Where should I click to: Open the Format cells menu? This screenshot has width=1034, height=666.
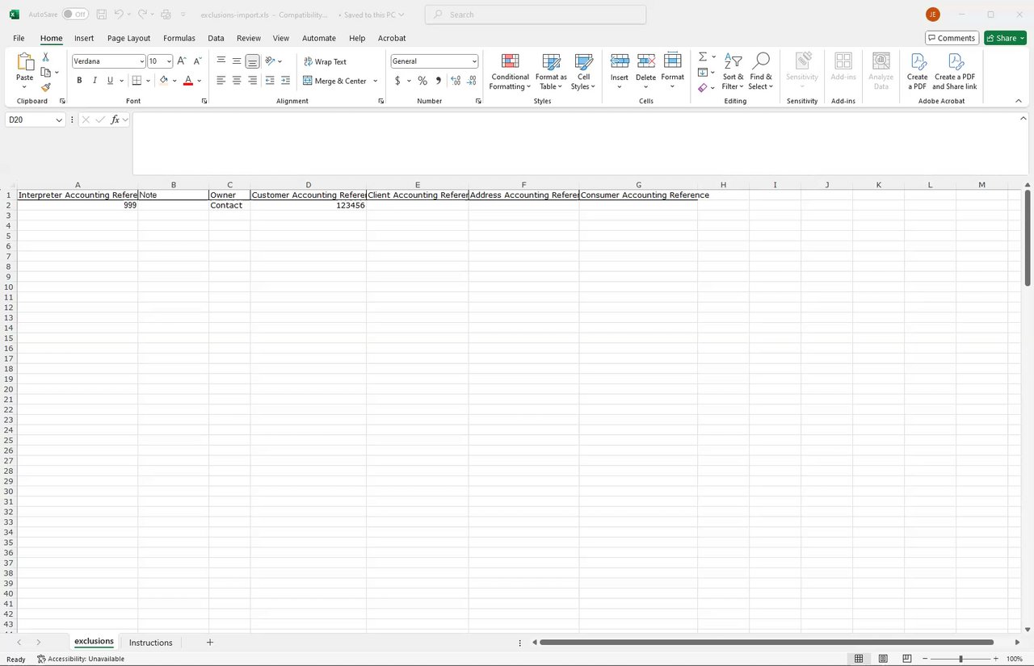pos(673,73)
